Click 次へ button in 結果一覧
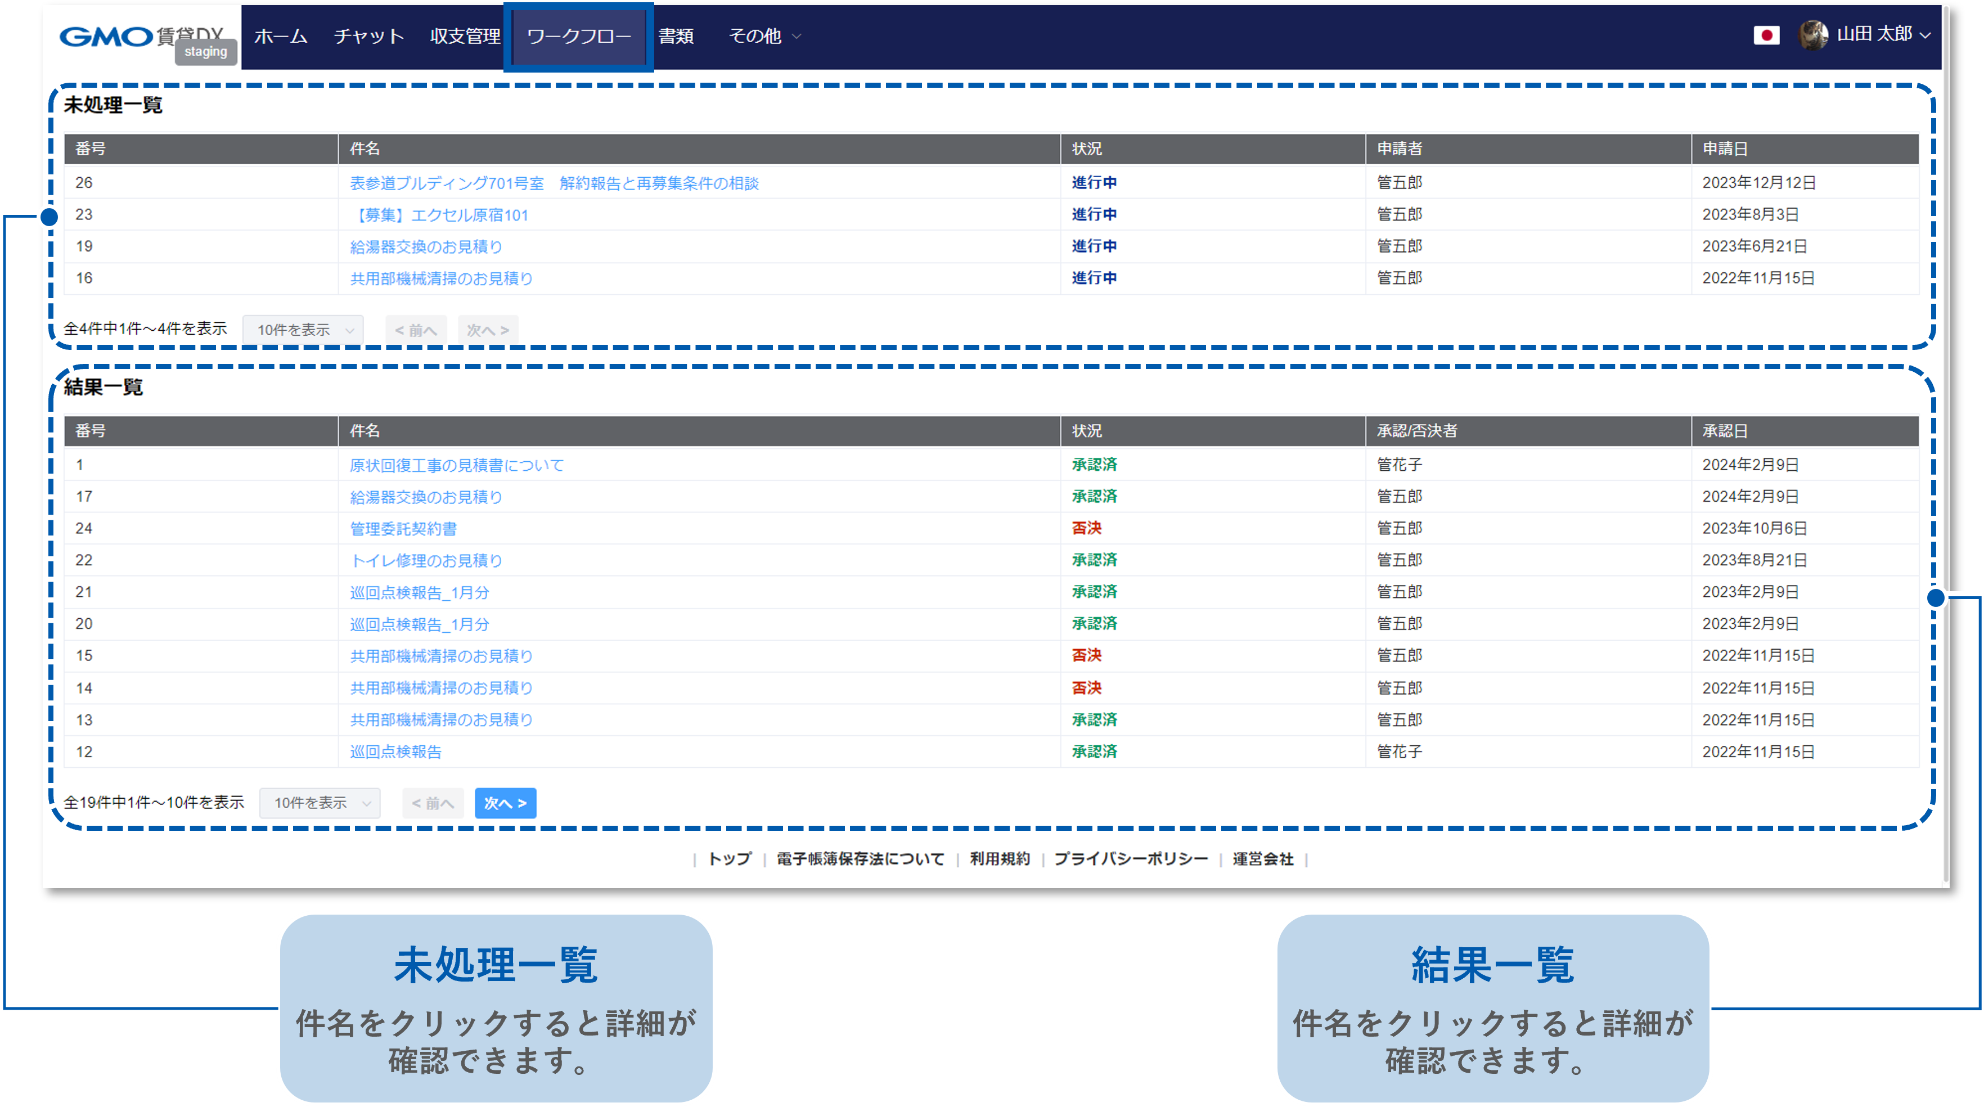The image size is (1984, 1107). (x=505, y=803)
